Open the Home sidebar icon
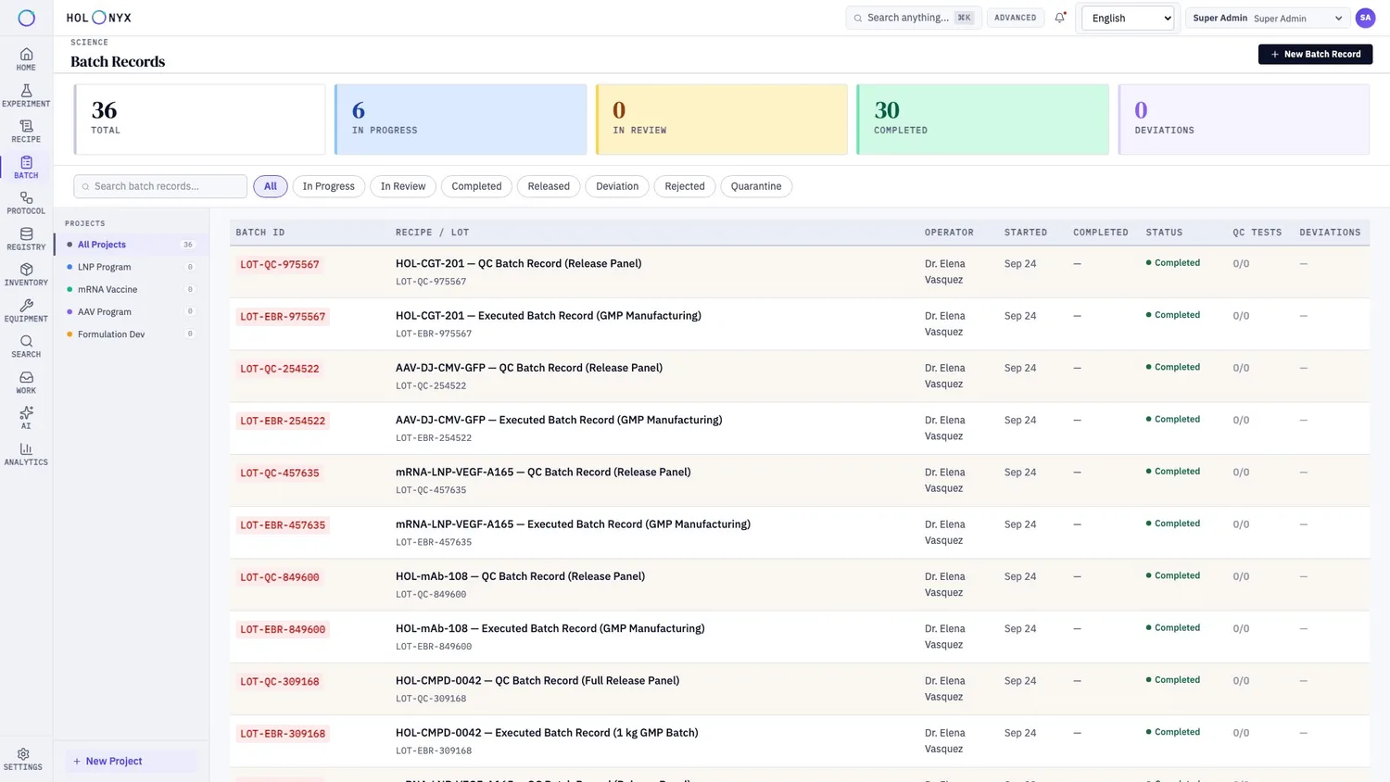 click(x=26, y=59)
